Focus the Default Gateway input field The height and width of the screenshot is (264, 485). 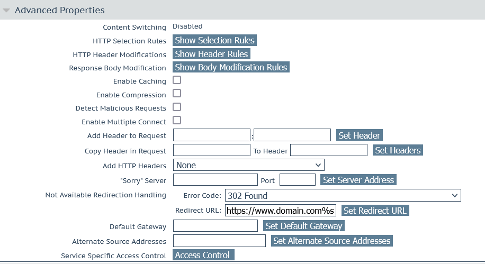pos(215,226)
